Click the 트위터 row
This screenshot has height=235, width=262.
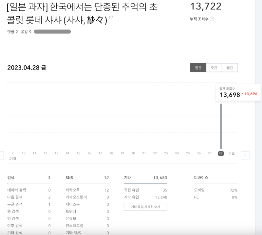[87, 211]
